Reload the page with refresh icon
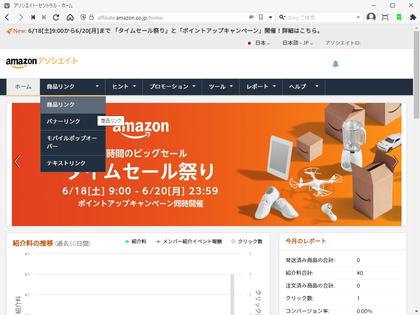Viewport: 420px width, 315px height. pyautogui.click(x=56, y=17)
